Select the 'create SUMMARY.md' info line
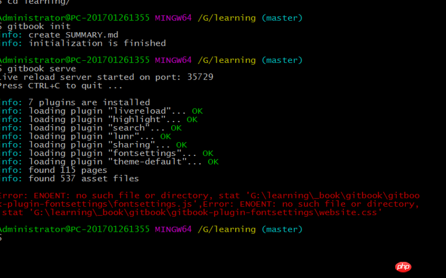 tap(59, 35)
